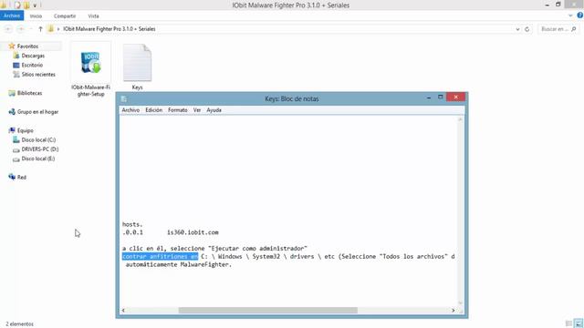This screenshot has width=584, height=328.
Task: Open Disco local (E:) drive
Action: [x=38, y=159]
